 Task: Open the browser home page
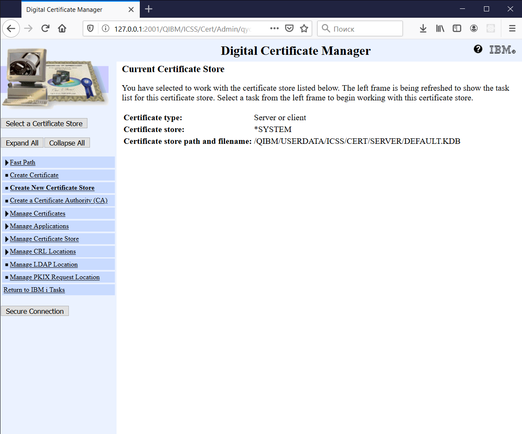click(62, 29)
